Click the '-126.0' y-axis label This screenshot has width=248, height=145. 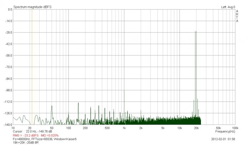(8, 113)
